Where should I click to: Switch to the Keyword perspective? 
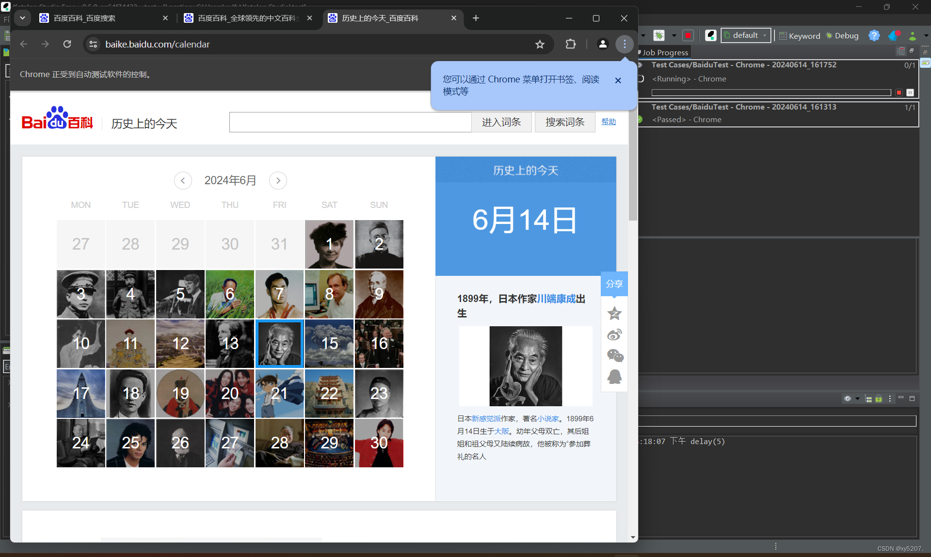click(800, 35)
